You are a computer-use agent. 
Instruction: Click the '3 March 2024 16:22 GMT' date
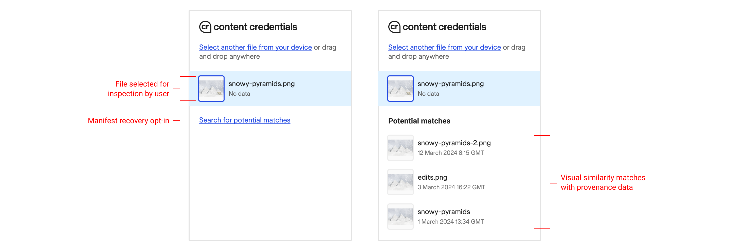pos(451,187)
